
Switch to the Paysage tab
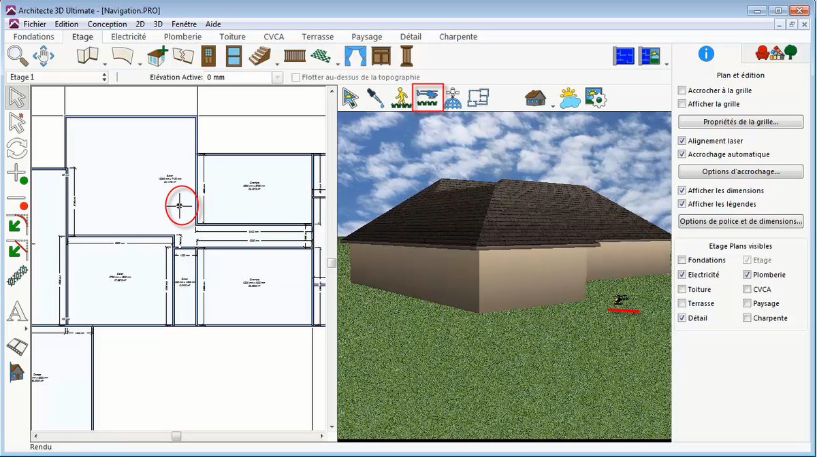point(367,37)
